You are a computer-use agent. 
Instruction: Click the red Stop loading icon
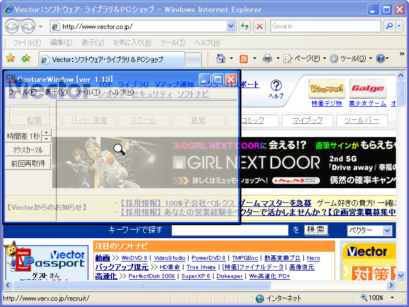pyautogui.click(x=260, y=26)
